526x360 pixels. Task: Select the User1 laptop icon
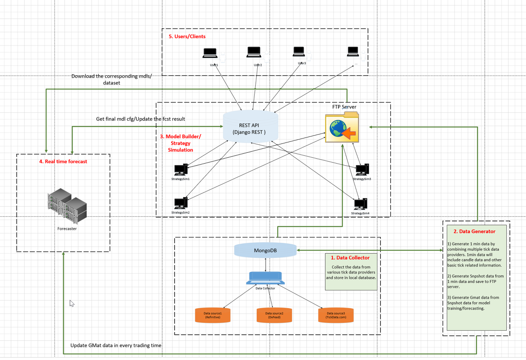click(210, 53)
